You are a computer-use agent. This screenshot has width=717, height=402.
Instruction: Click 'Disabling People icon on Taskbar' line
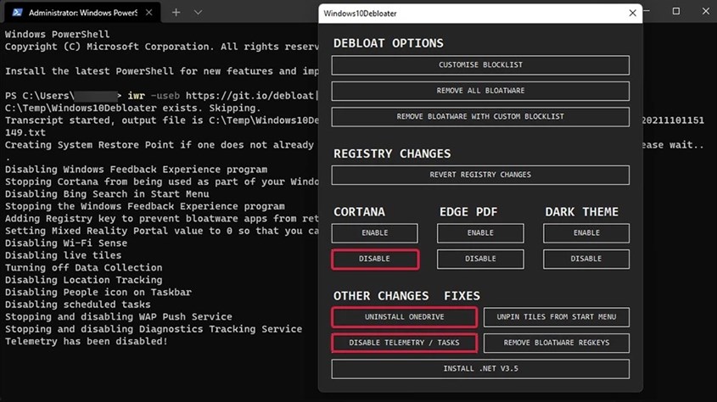98,293
